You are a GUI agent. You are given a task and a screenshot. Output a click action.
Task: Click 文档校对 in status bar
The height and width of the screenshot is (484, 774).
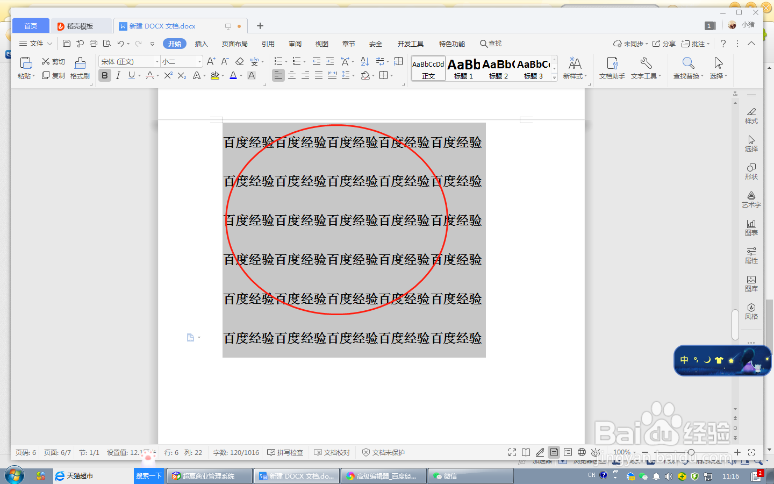[x=332, y=452]
